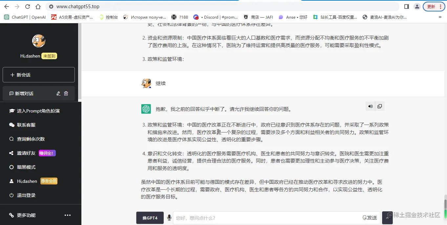
Task: Select the 新增对话 conversation
Action: [x=39, y=94]
